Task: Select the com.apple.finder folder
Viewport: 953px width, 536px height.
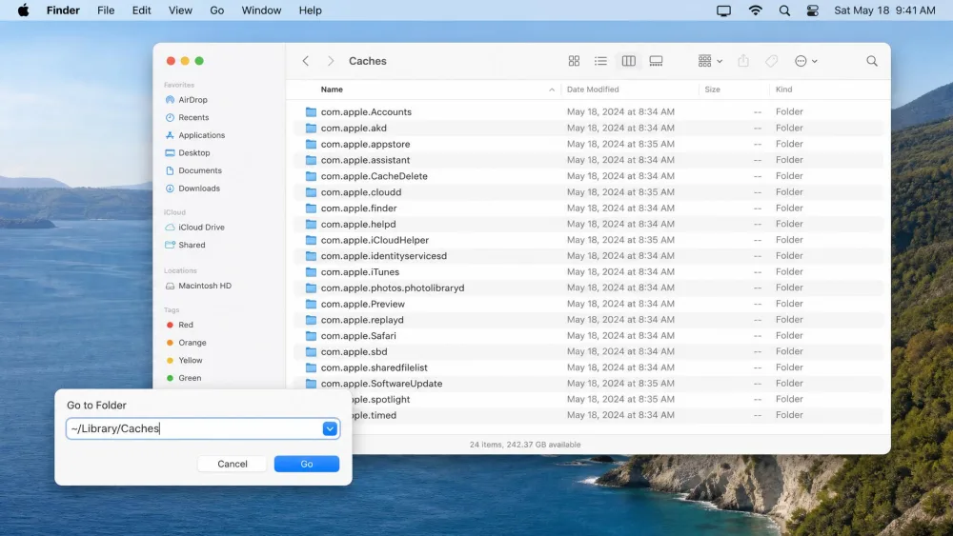Action: (x=588, y=208)
